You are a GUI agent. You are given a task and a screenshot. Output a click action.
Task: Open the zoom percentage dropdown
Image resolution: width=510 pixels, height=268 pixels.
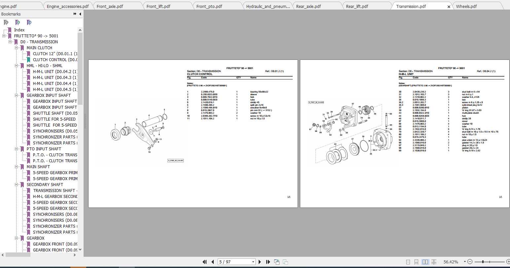(464, 261)
